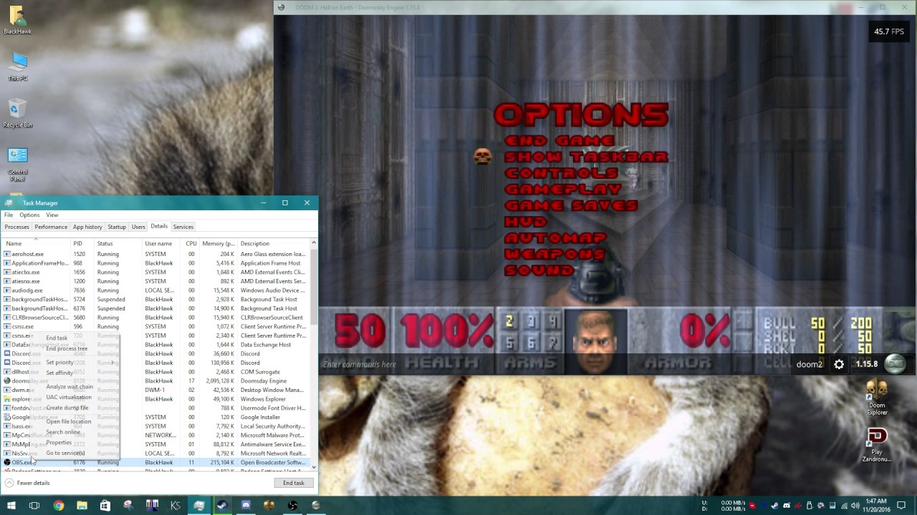Image resolution: width=917 pixels, height=515 pixels.
Task: Sort by the Description column header
Action: coord(272,243)
